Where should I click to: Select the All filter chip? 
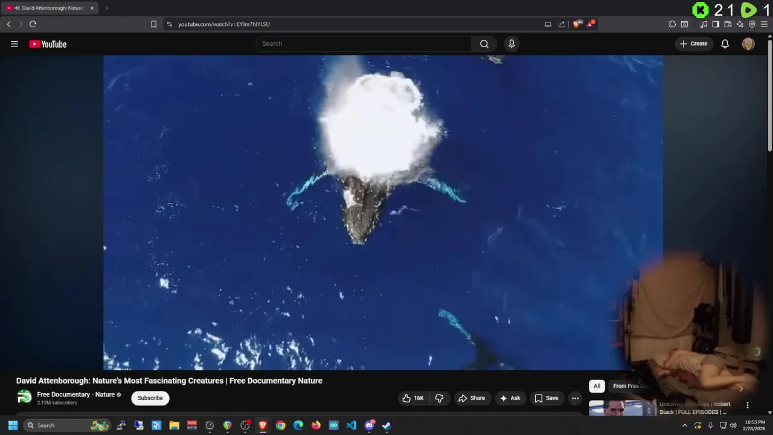pos(597,386)
